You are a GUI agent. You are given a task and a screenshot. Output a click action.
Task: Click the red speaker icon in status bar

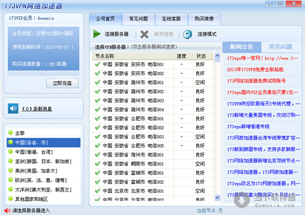click(7, 210)
